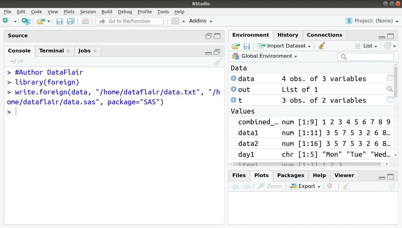Clear all objects from the workspace with broom icon

pos(321,46)
